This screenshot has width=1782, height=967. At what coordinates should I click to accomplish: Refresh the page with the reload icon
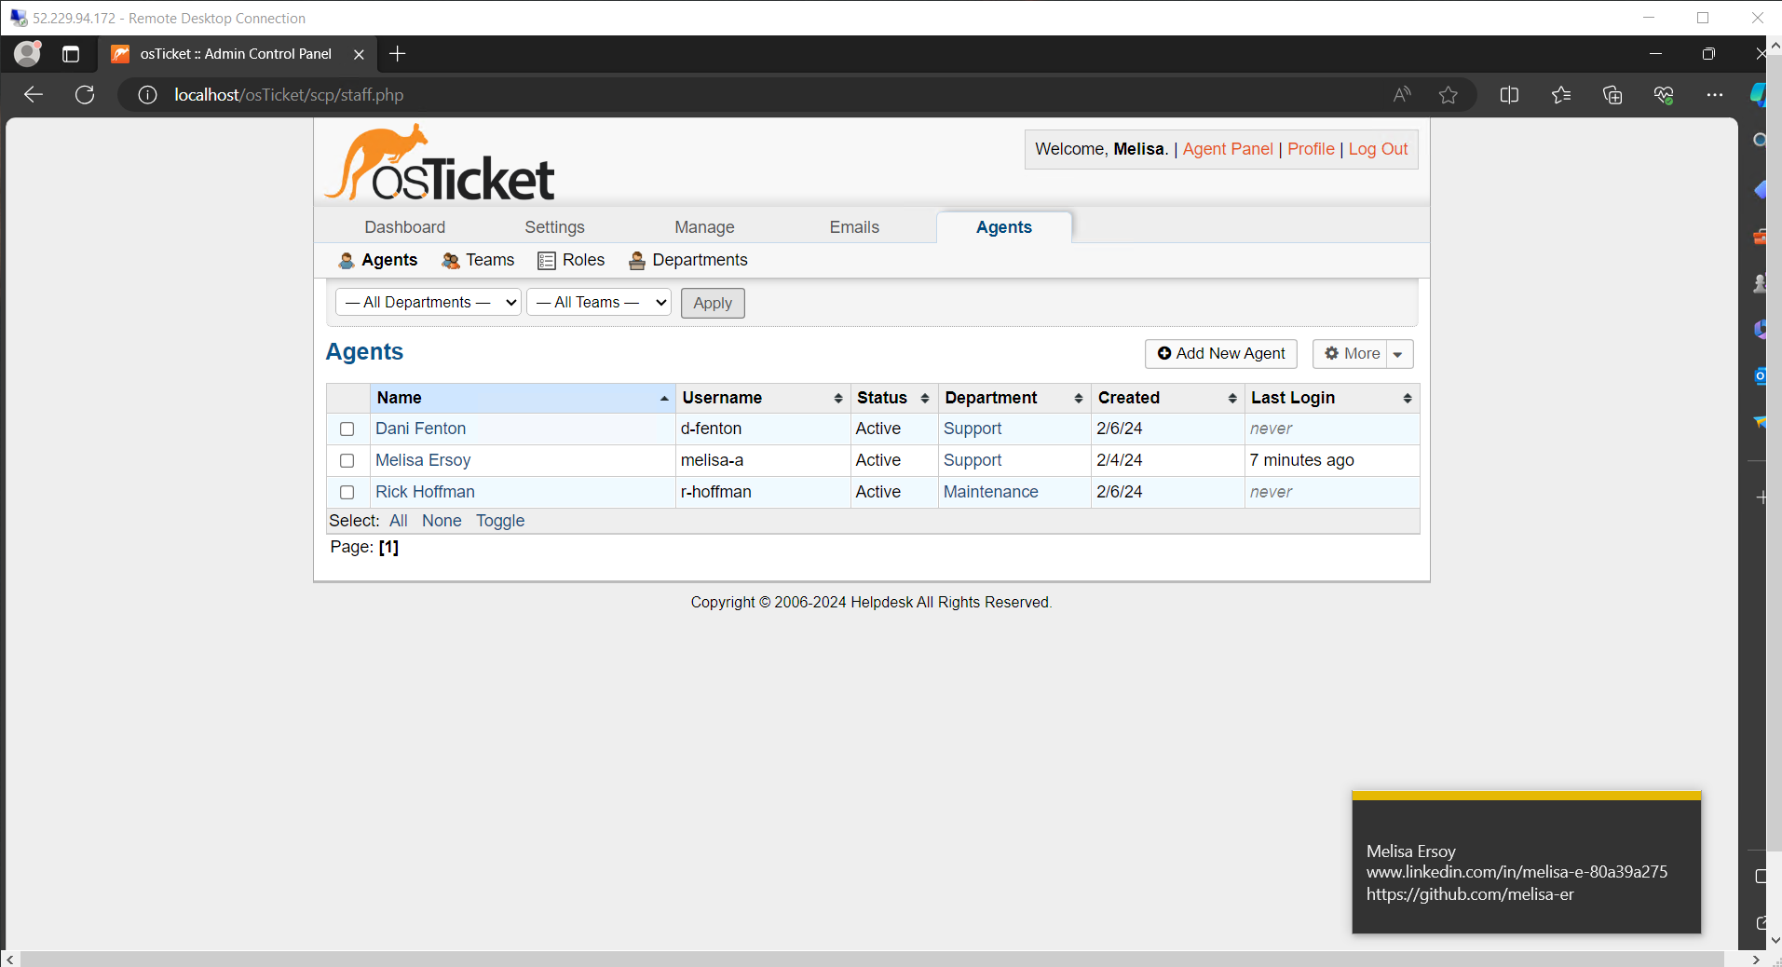pos(85,94)
